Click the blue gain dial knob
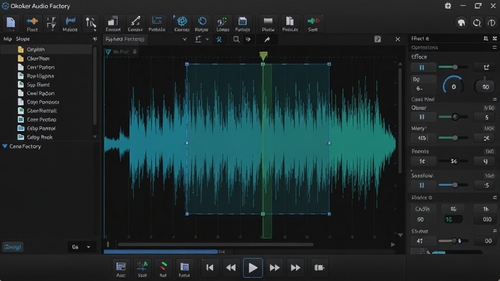The width and height of the screenshot is (500, 281). click(x=454, y=86)
